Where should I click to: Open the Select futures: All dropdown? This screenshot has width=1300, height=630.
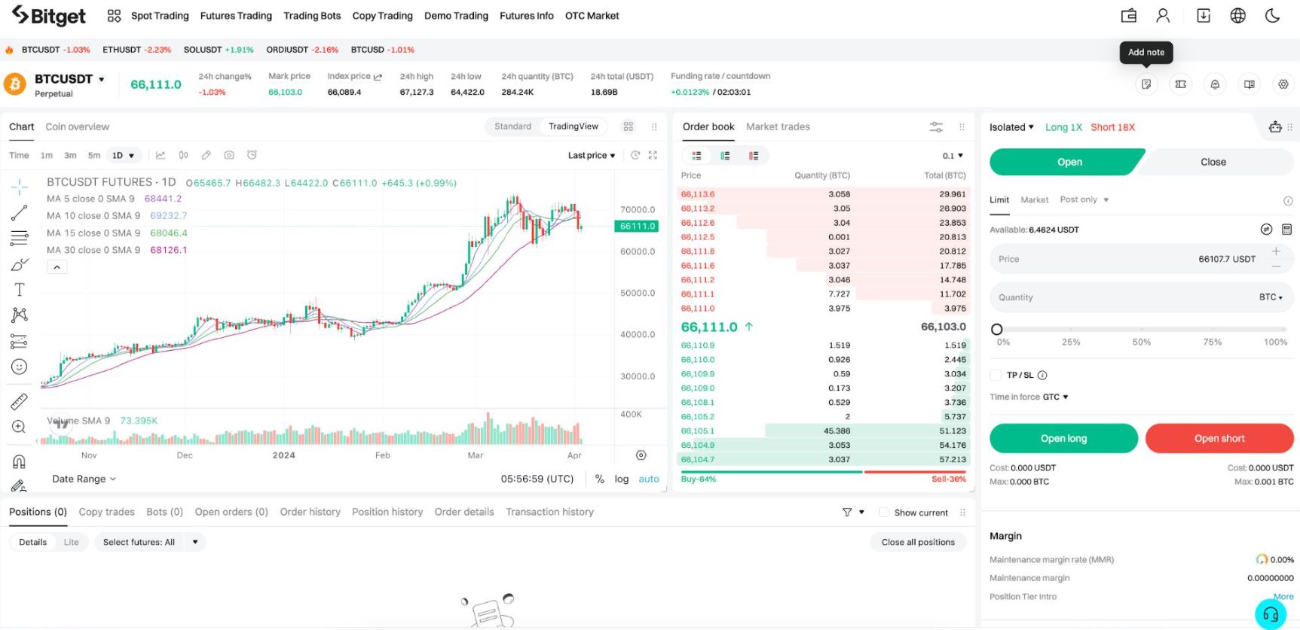(x=150, y=542)
